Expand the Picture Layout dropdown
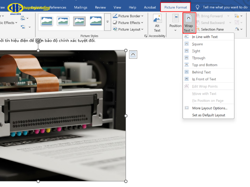The image size is (250, 187). tap(128, 30)
